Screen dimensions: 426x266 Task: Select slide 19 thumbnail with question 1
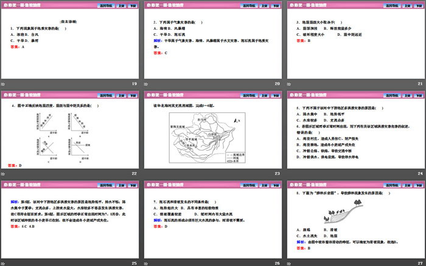click(x=70, y=40)
